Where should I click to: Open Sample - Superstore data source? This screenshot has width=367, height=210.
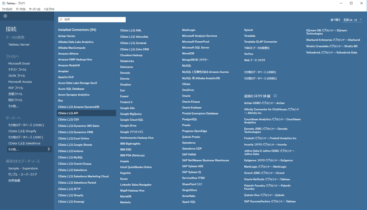click(x=23, y=168)
